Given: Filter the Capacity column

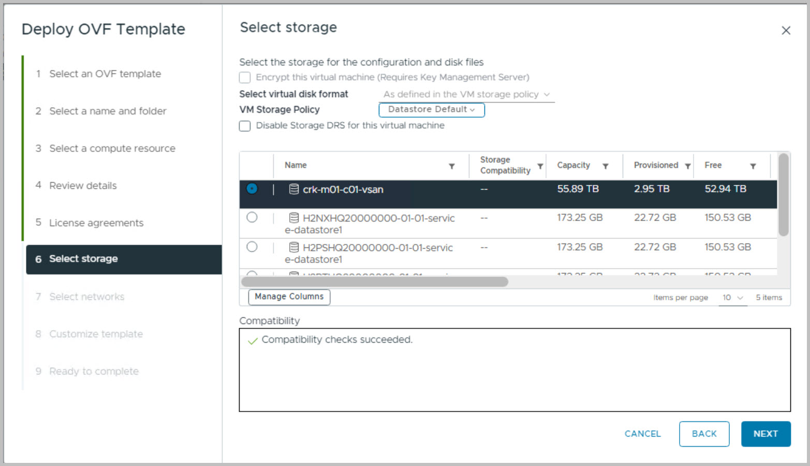Looking at the screenshot, I should pos(605,166).
